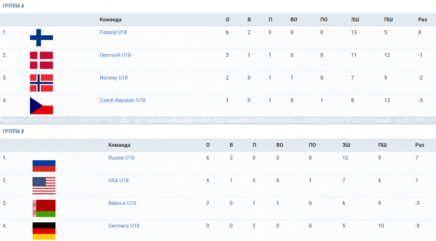This screenshot has height=241, width=436.
Task: Click the Denmark flag icon
Action: [x=41, y=61]
